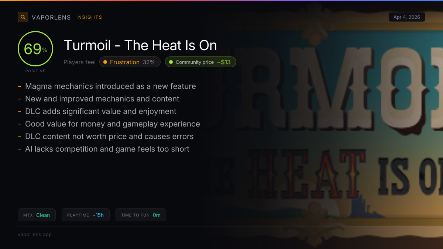Viewport: 443px width, 249px height.
Task: Open the VAPORLENS brand name
Action: pyautogui.click(x=51, y=17)
